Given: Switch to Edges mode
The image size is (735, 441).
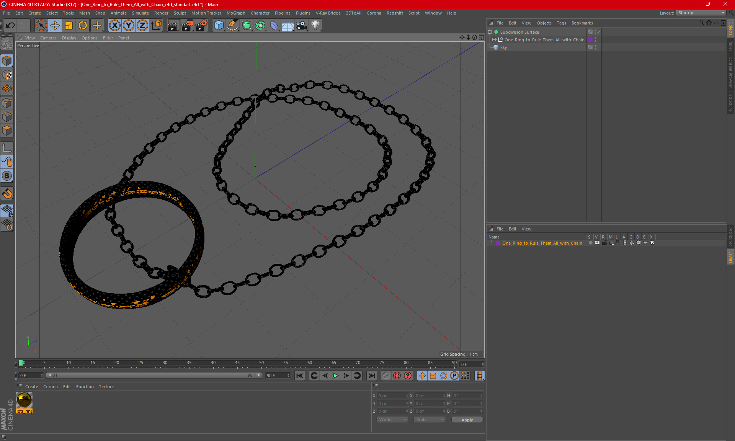Looking at the screenshot, I should point(7,117).
